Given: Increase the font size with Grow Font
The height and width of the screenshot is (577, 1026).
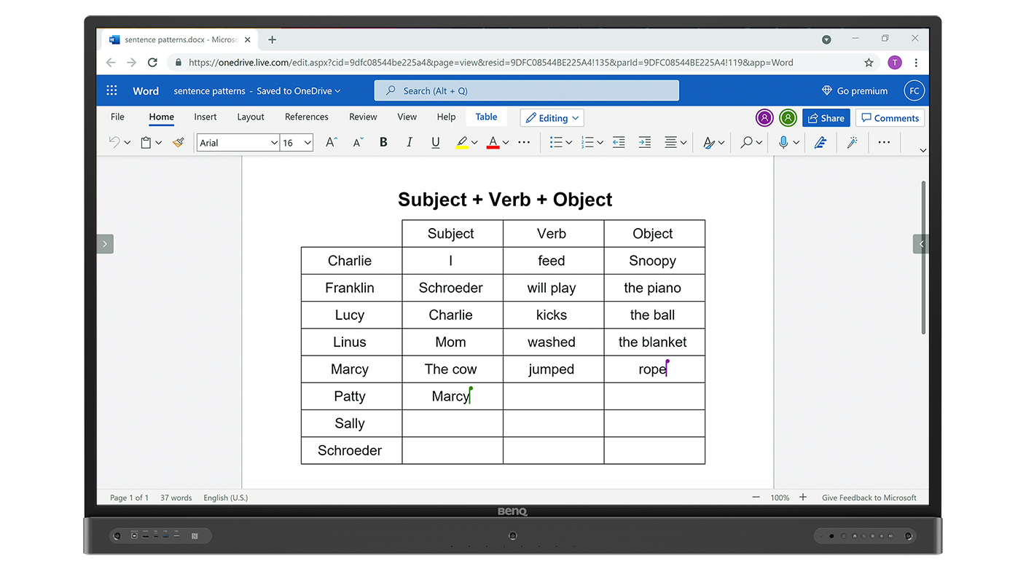Looking at the screenshot, I should coord(329,142).
